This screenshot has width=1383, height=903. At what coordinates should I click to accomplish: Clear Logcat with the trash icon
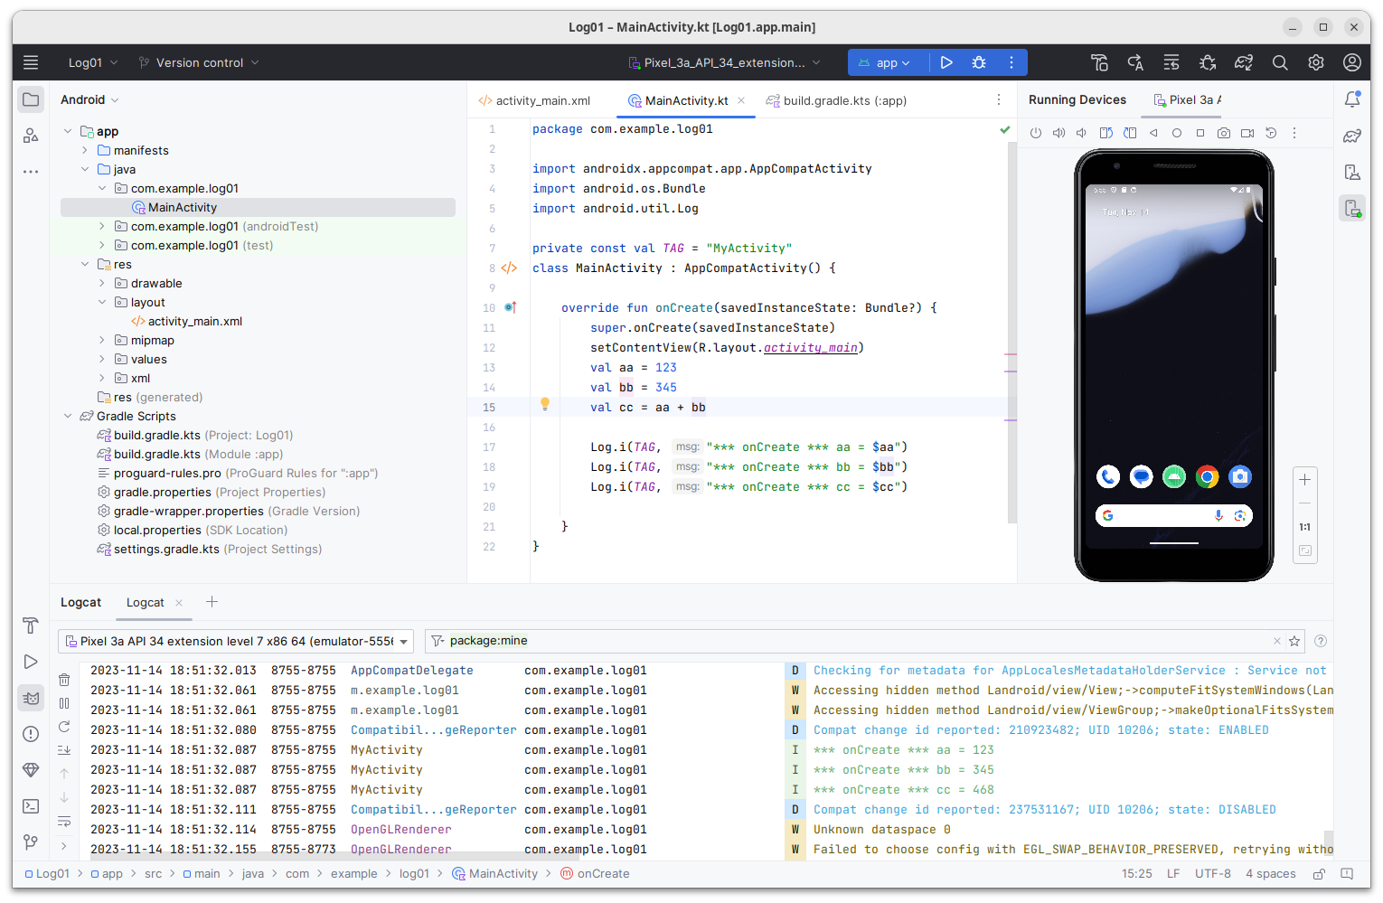pos(64,680)
